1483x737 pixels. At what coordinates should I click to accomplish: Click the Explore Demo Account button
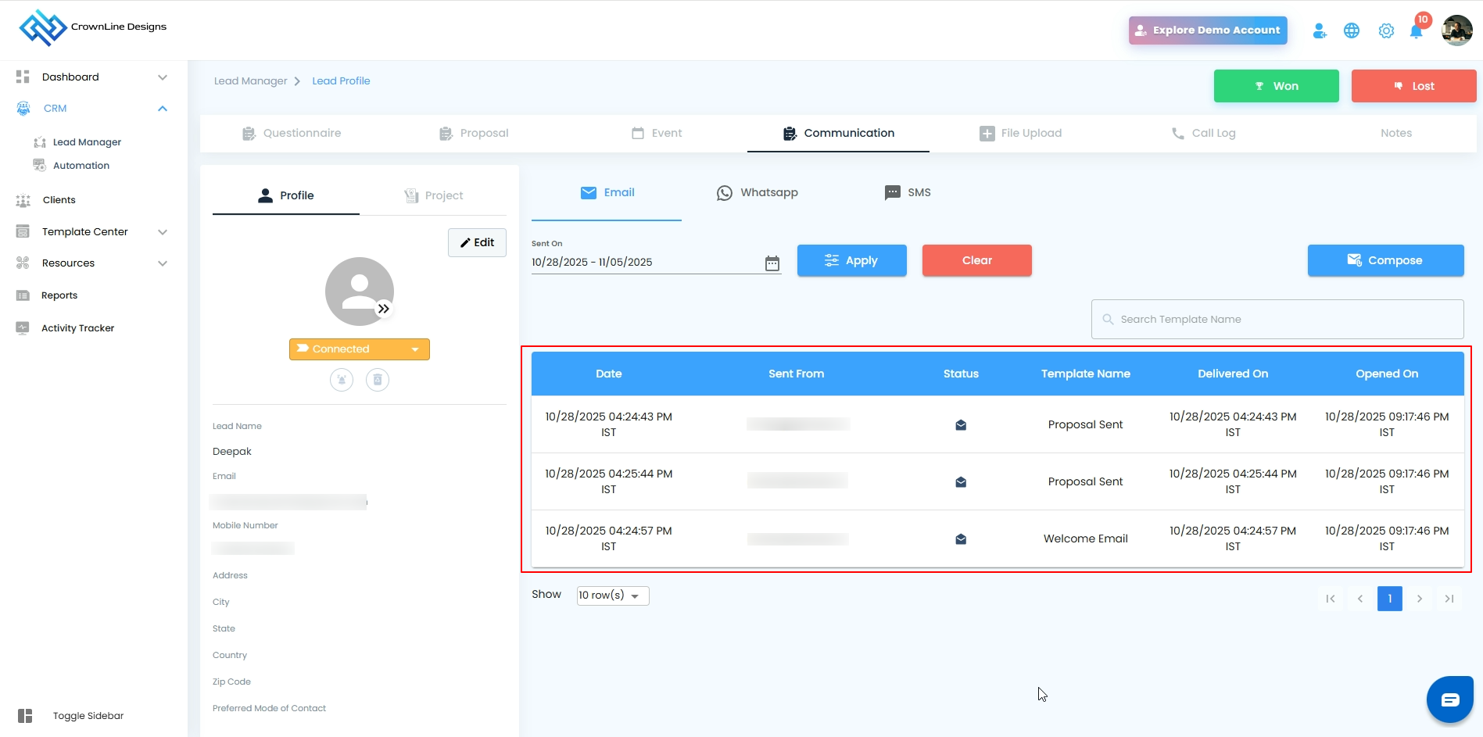[1208, 30]
